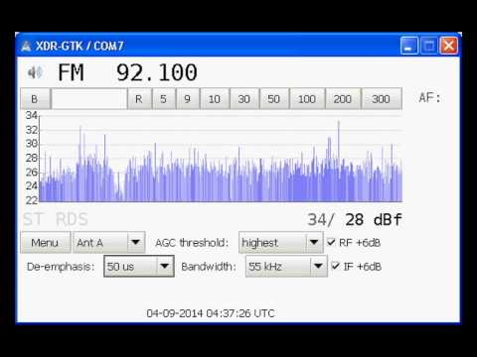Click the R reset button
The image size is (477, 357).
coord(139,99)
